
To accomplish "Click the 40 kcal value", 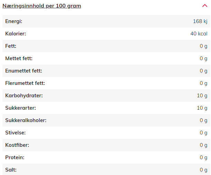I will point(199,34).
